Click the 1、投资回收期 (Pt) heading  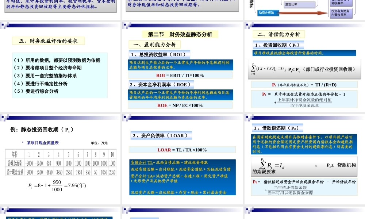[278, 45]
